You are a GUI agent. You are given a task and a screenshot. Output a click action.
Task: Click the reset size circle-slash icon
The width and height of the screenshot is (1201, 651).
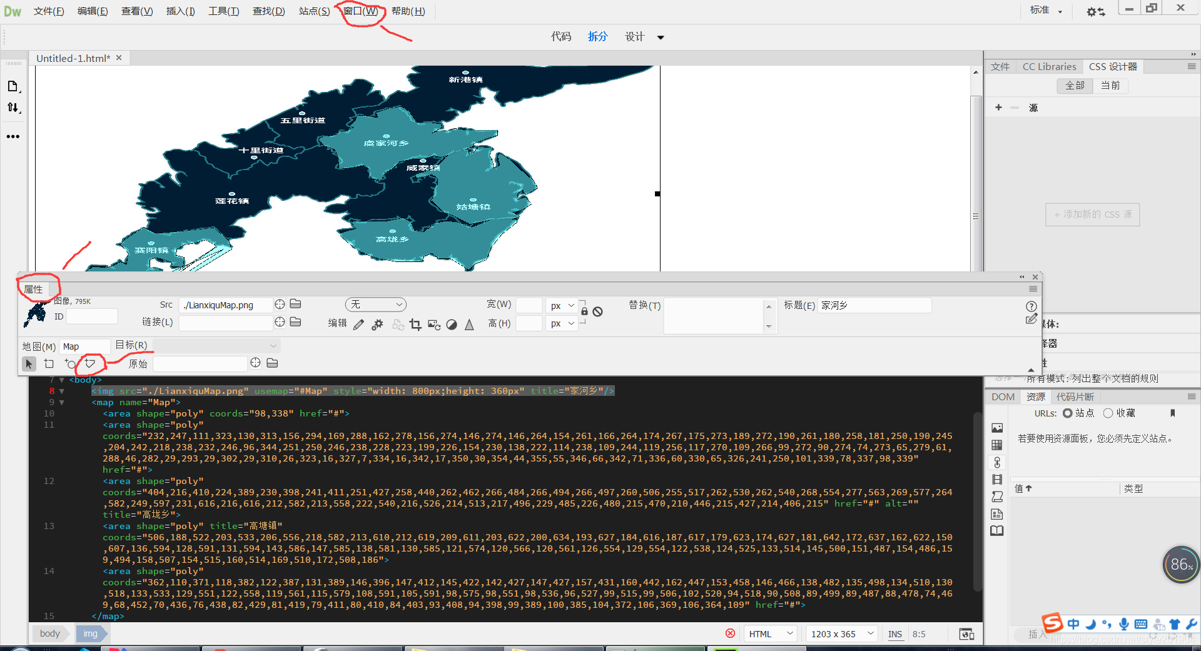click(x=597, y=311)
